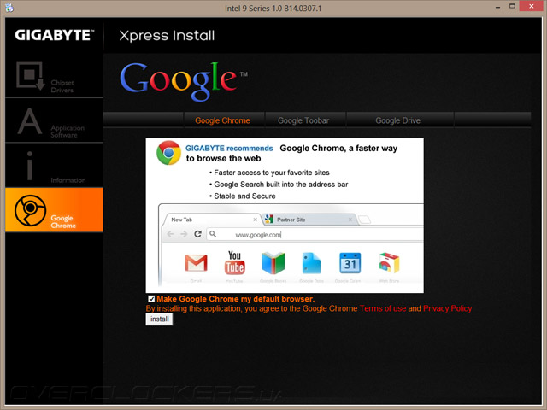Click the Chrome logo in the promo banner
The width and height of the screenshot is (547, 410).
tap(168, 153)
